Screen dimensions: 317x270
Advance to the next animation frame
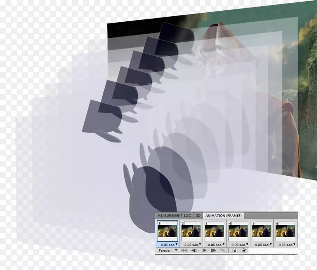pos(213,251)
